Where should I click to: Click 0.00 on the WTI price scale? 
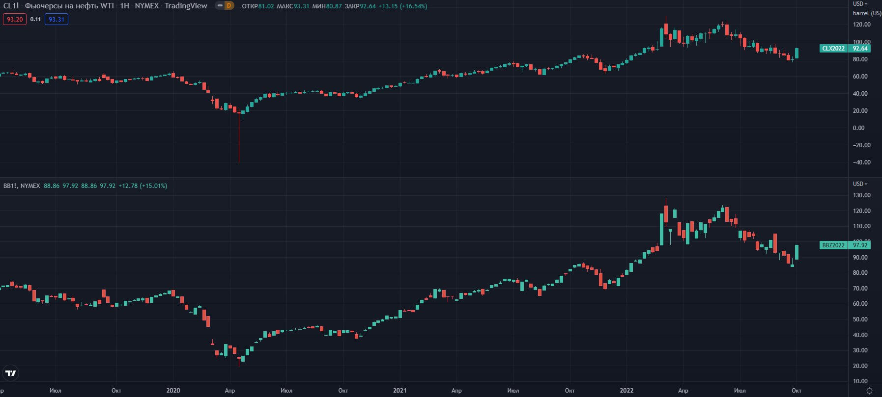(859, 128)
